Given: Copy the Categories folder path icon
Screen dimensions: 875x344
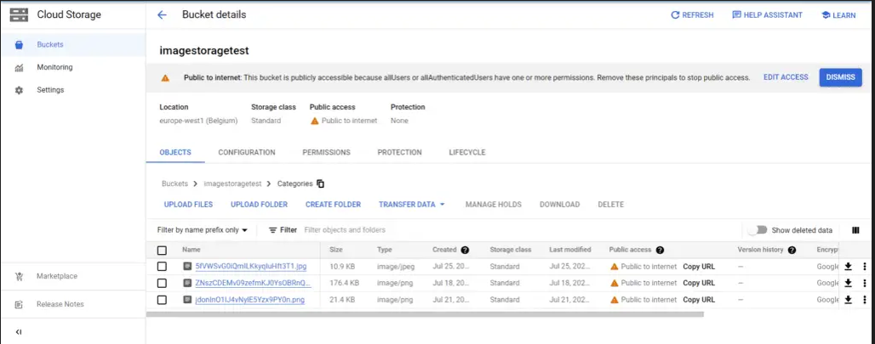Looking at the screenshot, I should (x=321, y=183).
